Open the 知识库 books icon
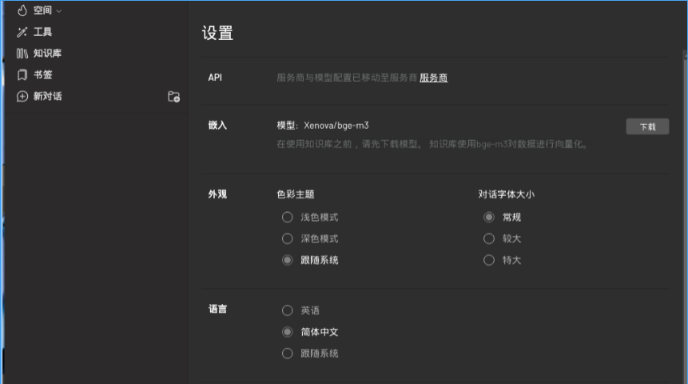688x384 pixels. [x=22, y=54]
